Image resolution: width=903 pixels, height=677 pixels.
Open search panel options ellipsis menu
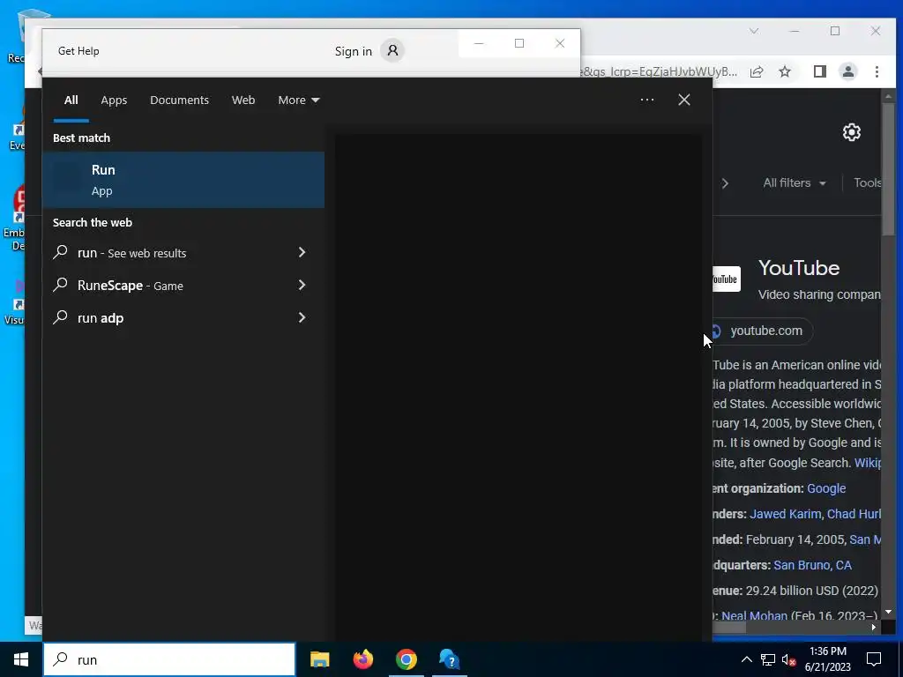click(646, 100)
